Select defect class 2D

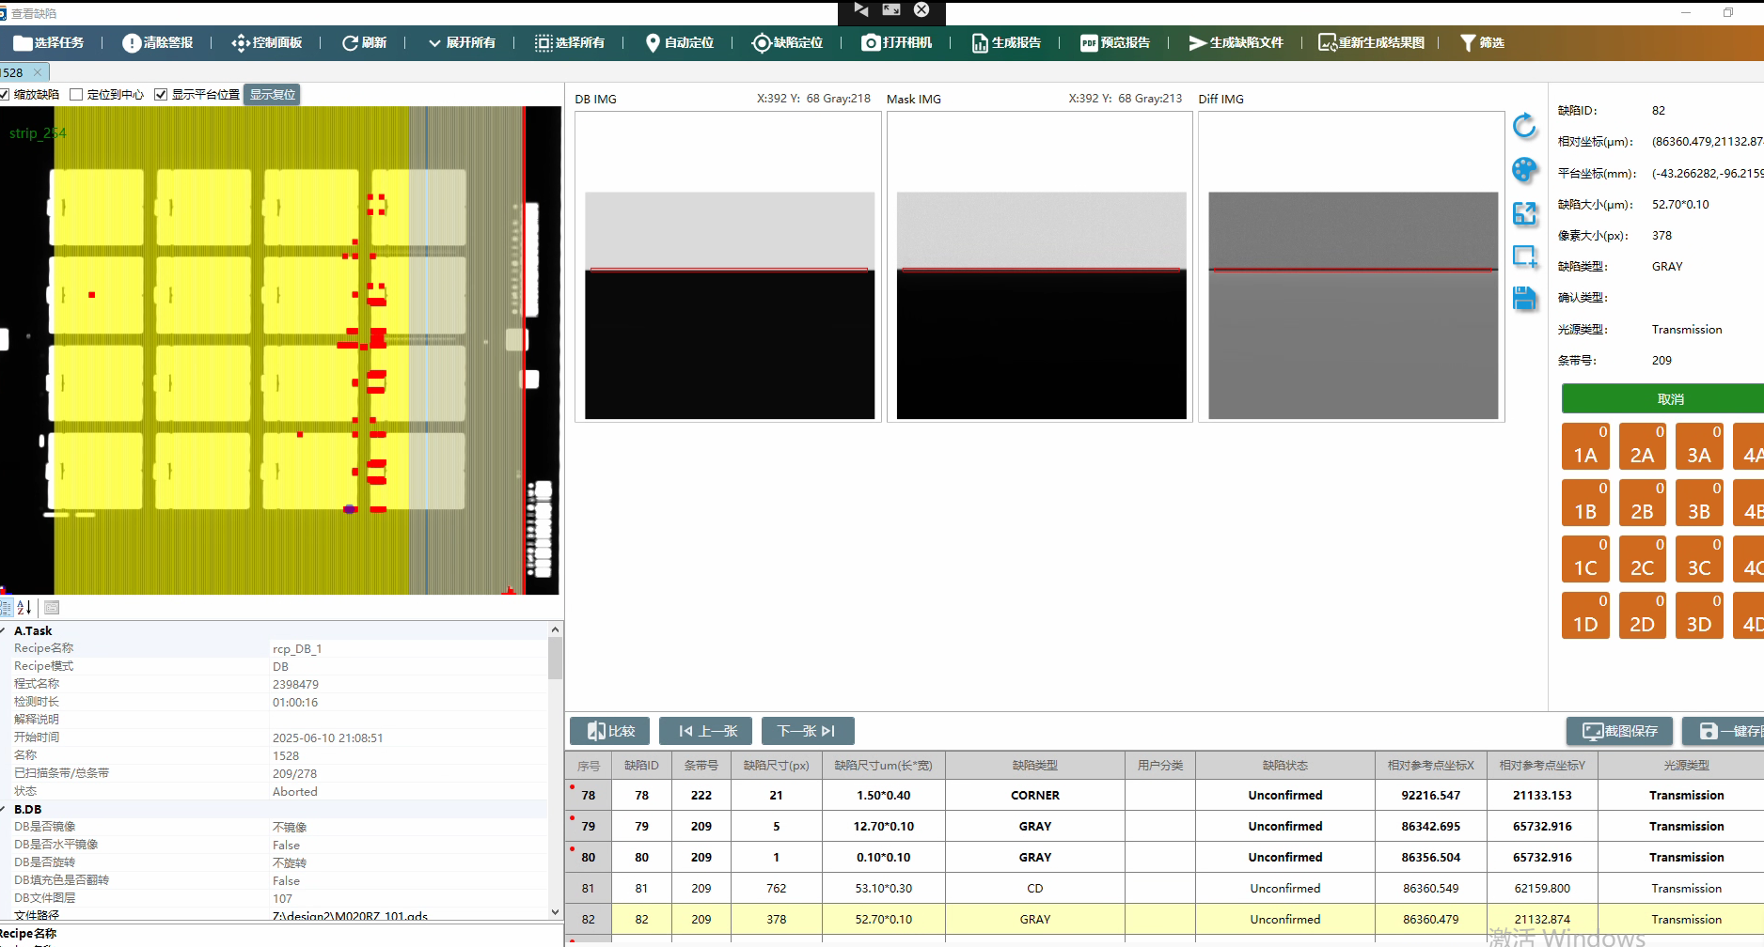pos(1642,615)
